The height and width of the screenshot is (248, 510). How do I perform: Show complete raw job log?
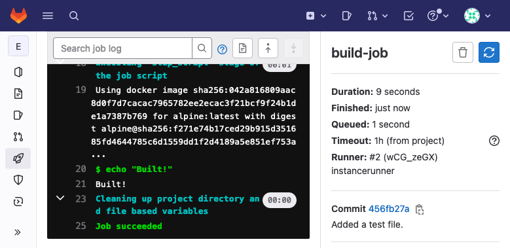click(242, 48)
